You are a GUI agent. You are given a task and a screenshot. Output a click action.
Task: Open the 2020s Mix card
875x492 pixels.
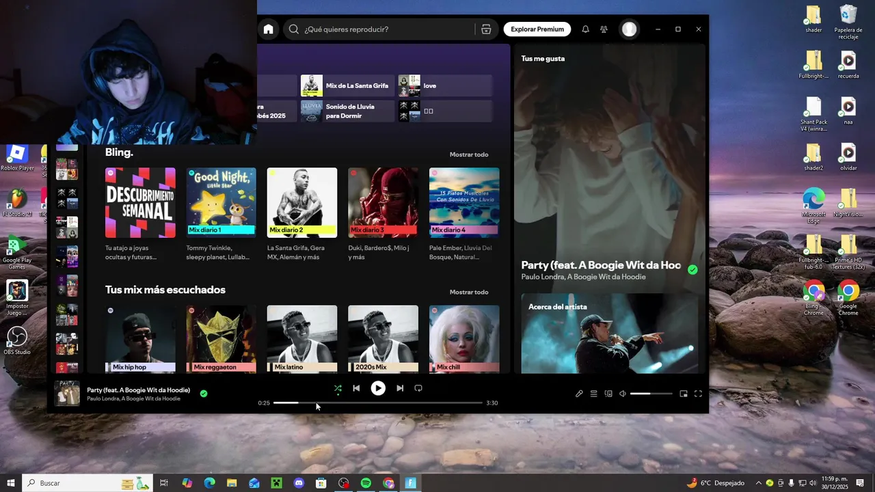coord(383,339)
